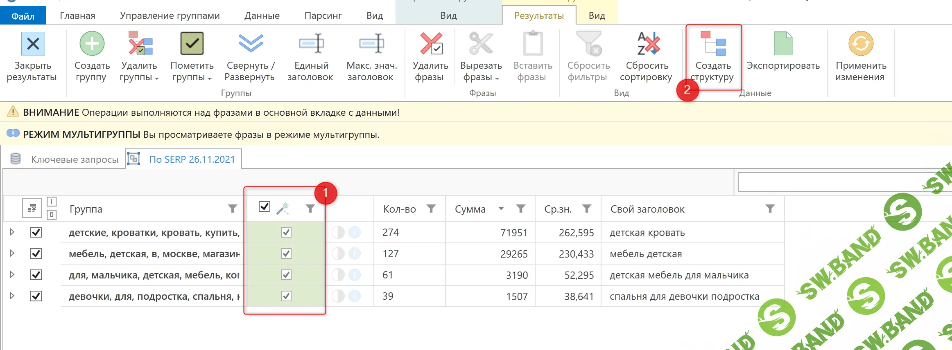Screen dimensions: 952x350
Task: Click the Delete phrases icon
Action: pos(431,44)
